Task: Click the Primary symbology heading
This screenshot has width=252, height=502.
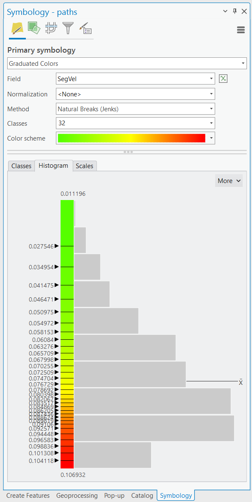Action: pos(41,50)
